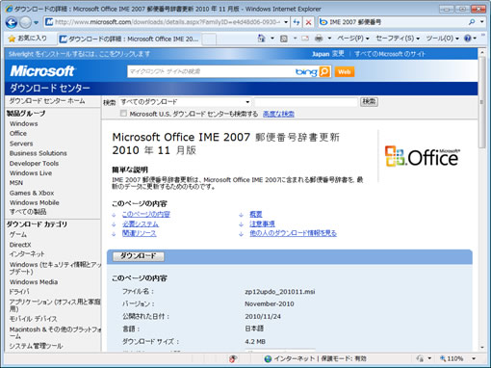491x368 pixels.
Task: Click the 110% zoom level button
Action: click(452, 358)
